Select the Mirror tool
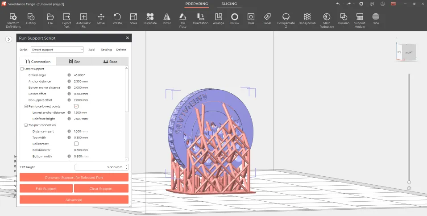 (x=167, y=19)
